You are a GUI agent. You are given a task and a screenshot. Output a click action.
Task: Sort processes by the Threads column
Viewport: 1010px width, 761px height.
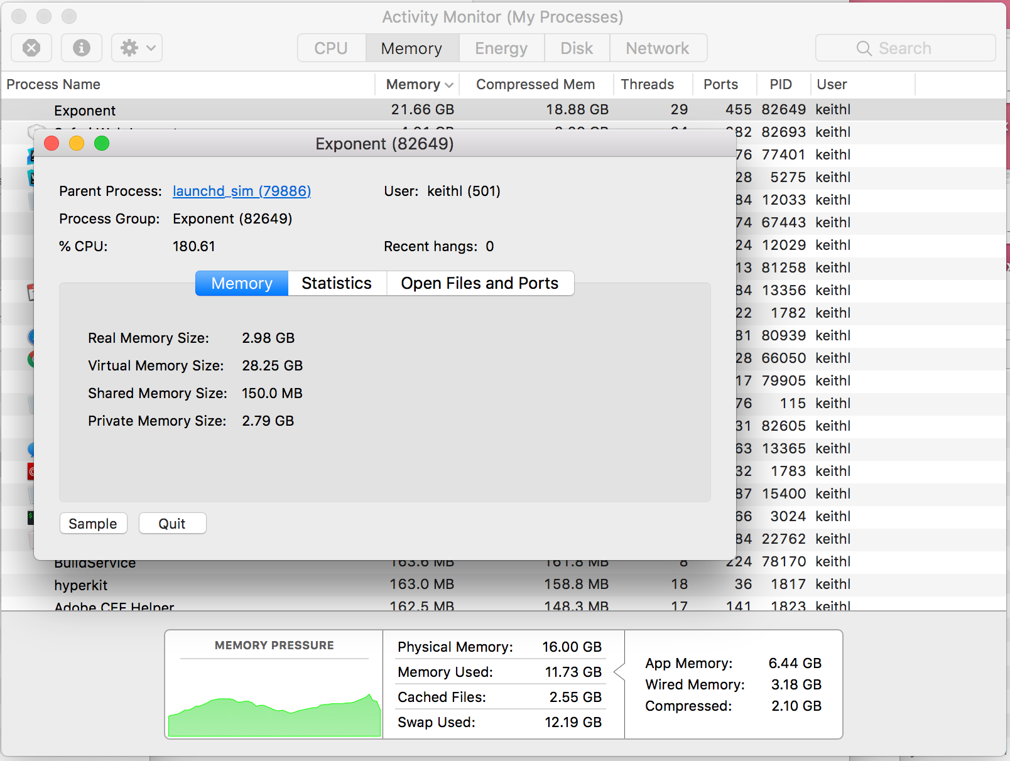[647, 84]
